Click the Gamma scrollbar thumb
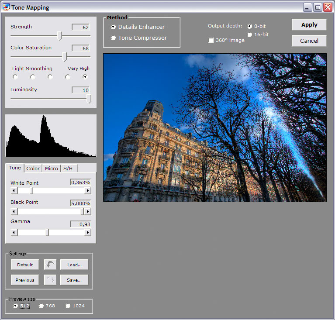Image resolution: width=335 pixels, height=320 pixels. pos(47,232)
